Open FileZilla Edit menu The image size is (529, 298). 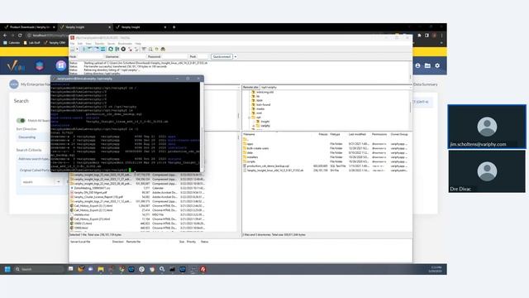pyautogui.click(x=80, y=44)
